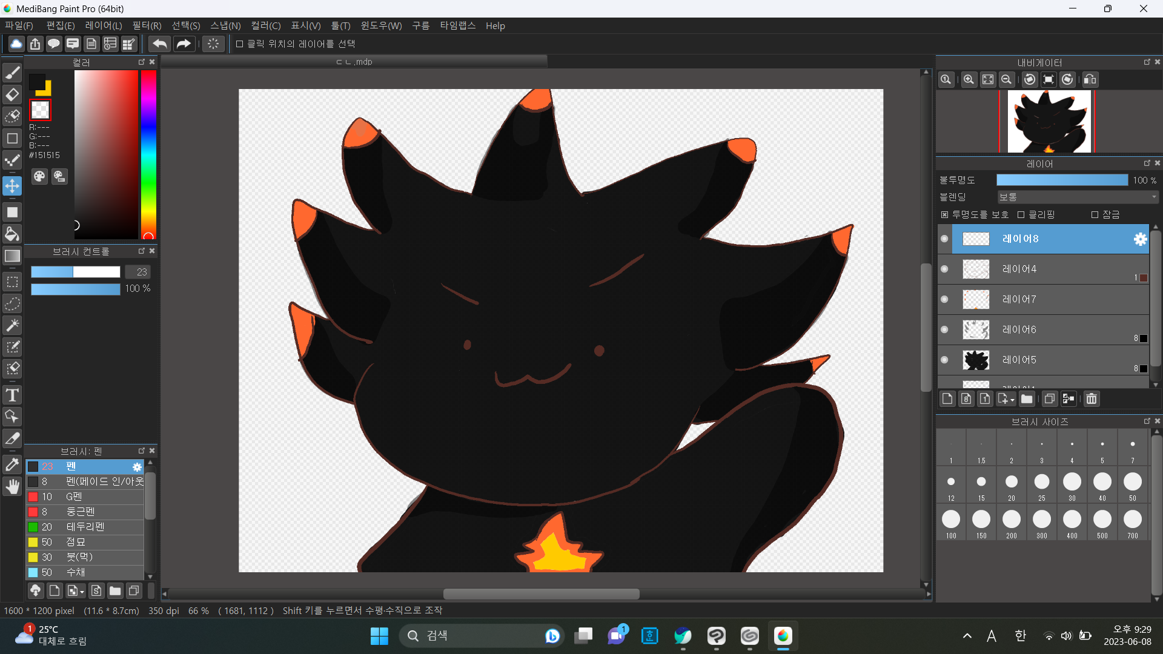Click zoom in icon in Navigator

click(x=969, y=79)
